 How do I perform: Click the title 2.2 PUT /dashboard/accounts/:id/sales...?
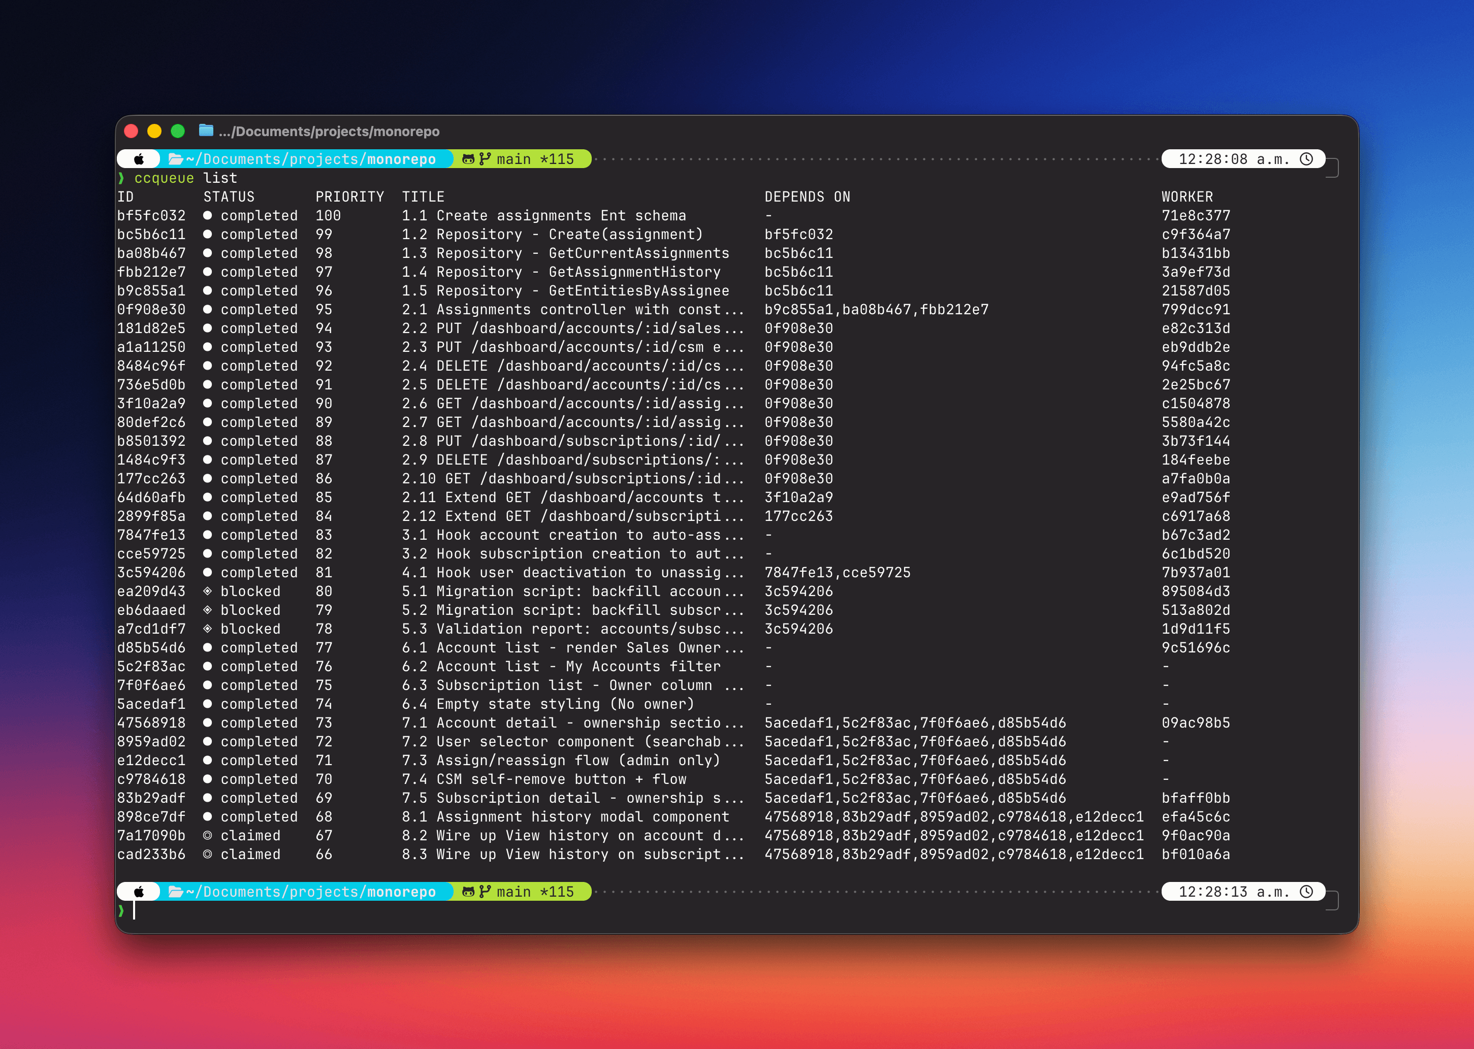coord(572,328)
